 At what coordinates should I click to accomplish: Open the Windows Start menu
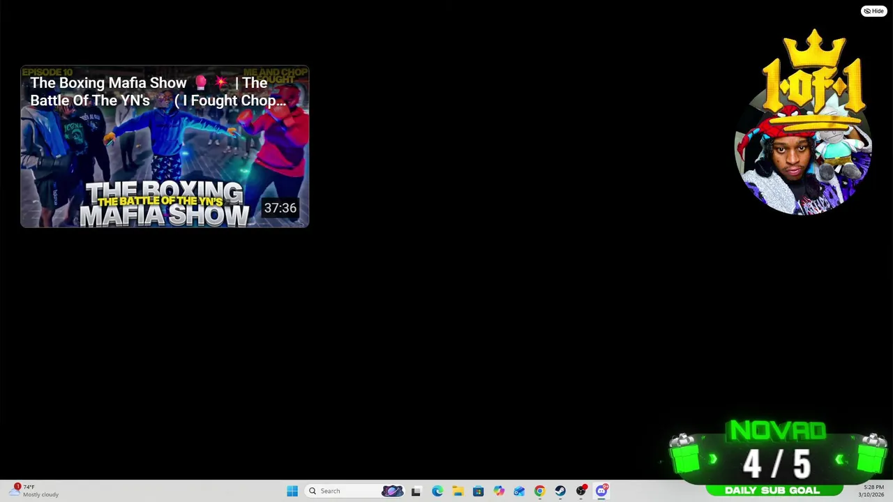tap(292, 491)
